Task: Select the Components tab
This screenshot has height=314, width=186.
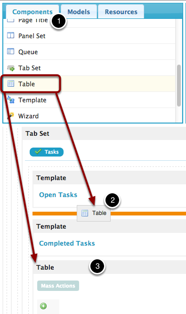Action: 32,12
